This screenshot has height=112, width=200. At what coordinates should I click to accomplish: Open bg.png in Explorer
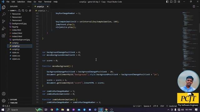15,27
